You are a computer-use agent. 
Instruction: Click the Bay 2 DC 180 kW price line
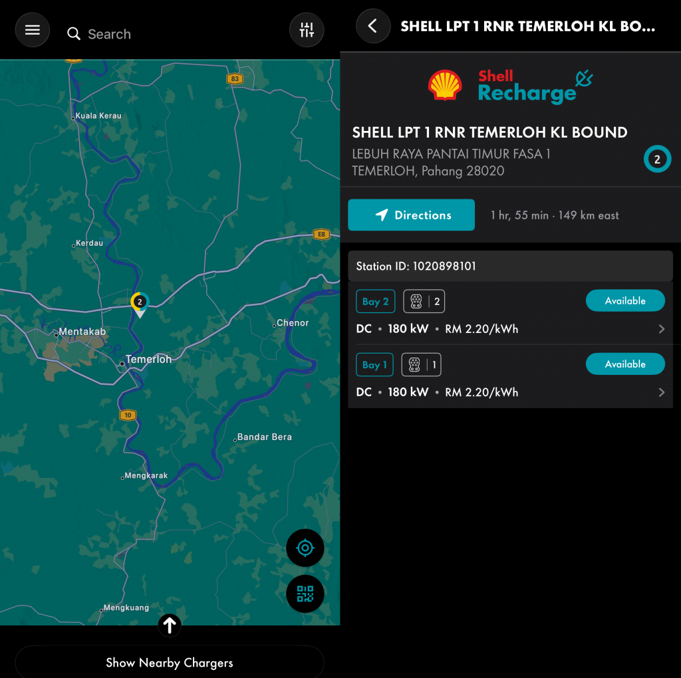437,329
